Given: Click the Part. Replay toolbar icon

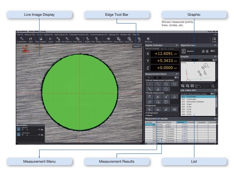Looking at the screenshot, I should (96, 40).
